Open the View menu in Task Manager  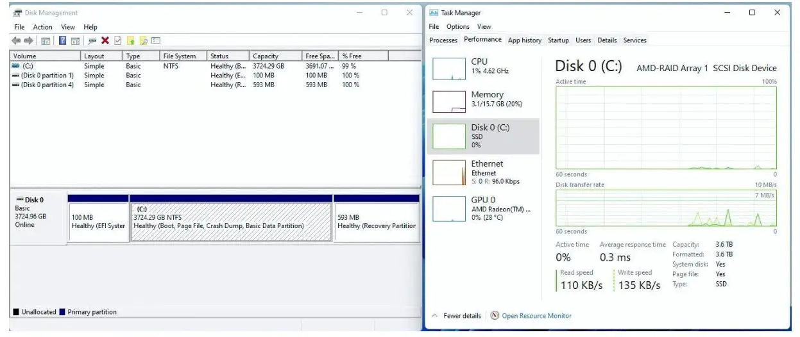(x=484, y=26)
